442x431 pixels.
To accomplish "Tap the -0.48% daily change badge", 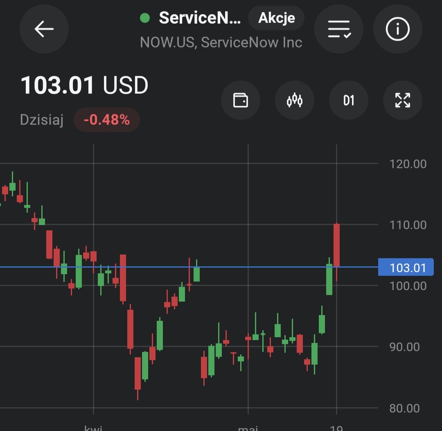I will tap(106, 120).
